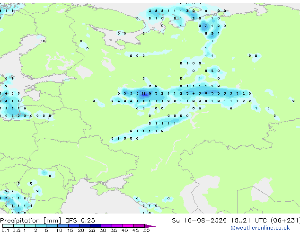Select the 2–5 mm legend color swatch
The width and height of the screenshot is (300, 232).
pos(41,226)
